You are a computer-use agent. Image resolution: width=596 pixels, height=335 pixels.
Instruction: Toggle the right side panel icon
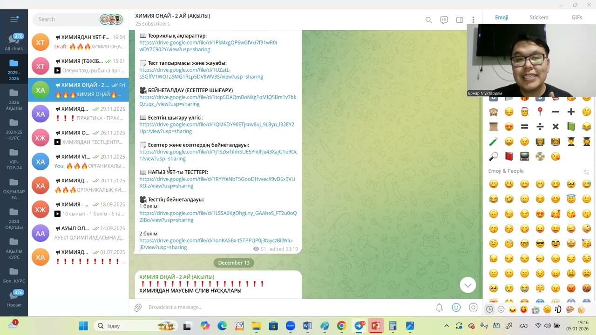point(460,20)
